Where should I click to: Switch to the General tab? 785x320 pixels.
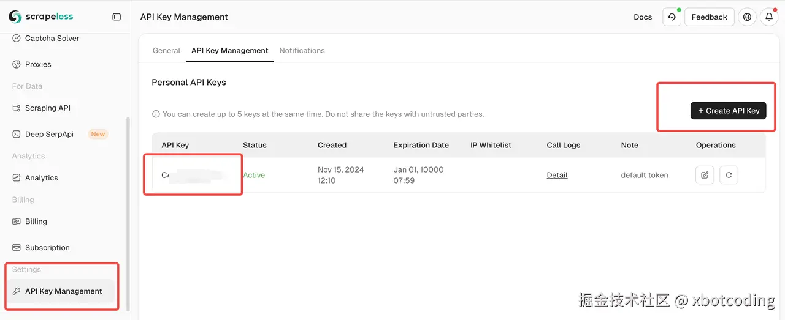(x=166, y=51)
